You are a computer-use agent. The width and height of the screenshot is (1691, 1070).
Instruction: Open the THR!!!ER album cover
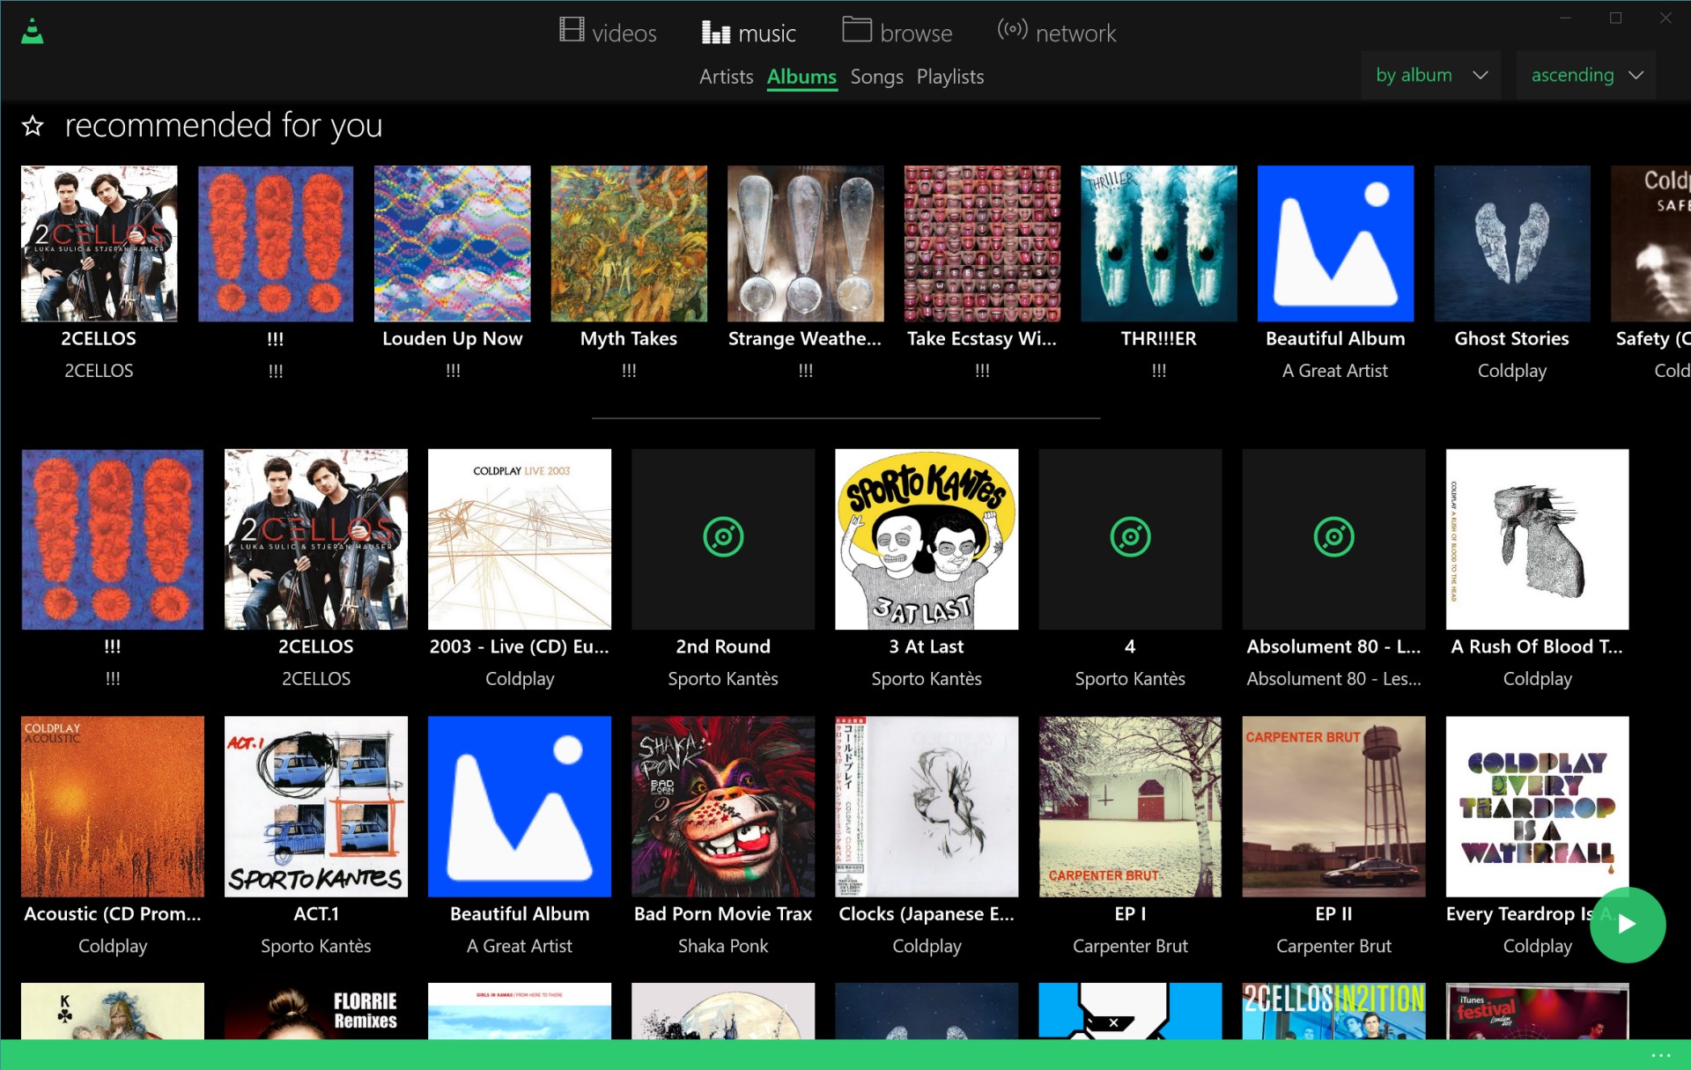click(1158, 243)
